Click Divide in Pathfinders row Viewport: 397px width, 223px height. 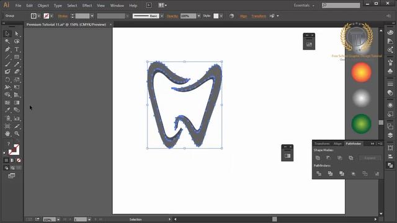(x=319, y=173)
